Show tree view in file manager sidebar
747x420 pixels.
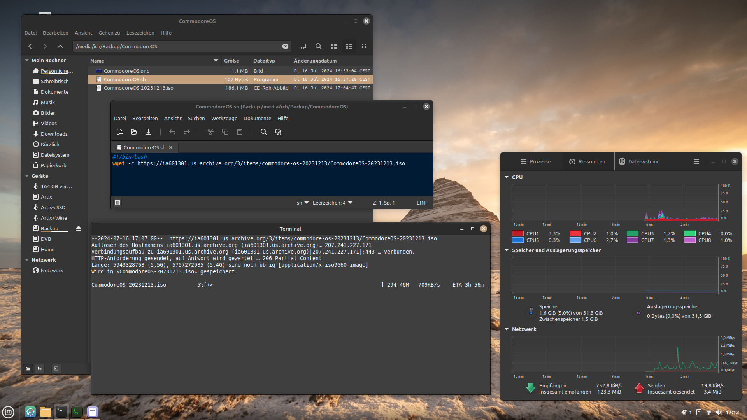pyautogui.click(x=40, y=369)
